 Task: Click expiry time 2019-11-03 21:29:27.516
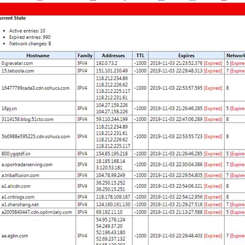click(x=176, y=205)
